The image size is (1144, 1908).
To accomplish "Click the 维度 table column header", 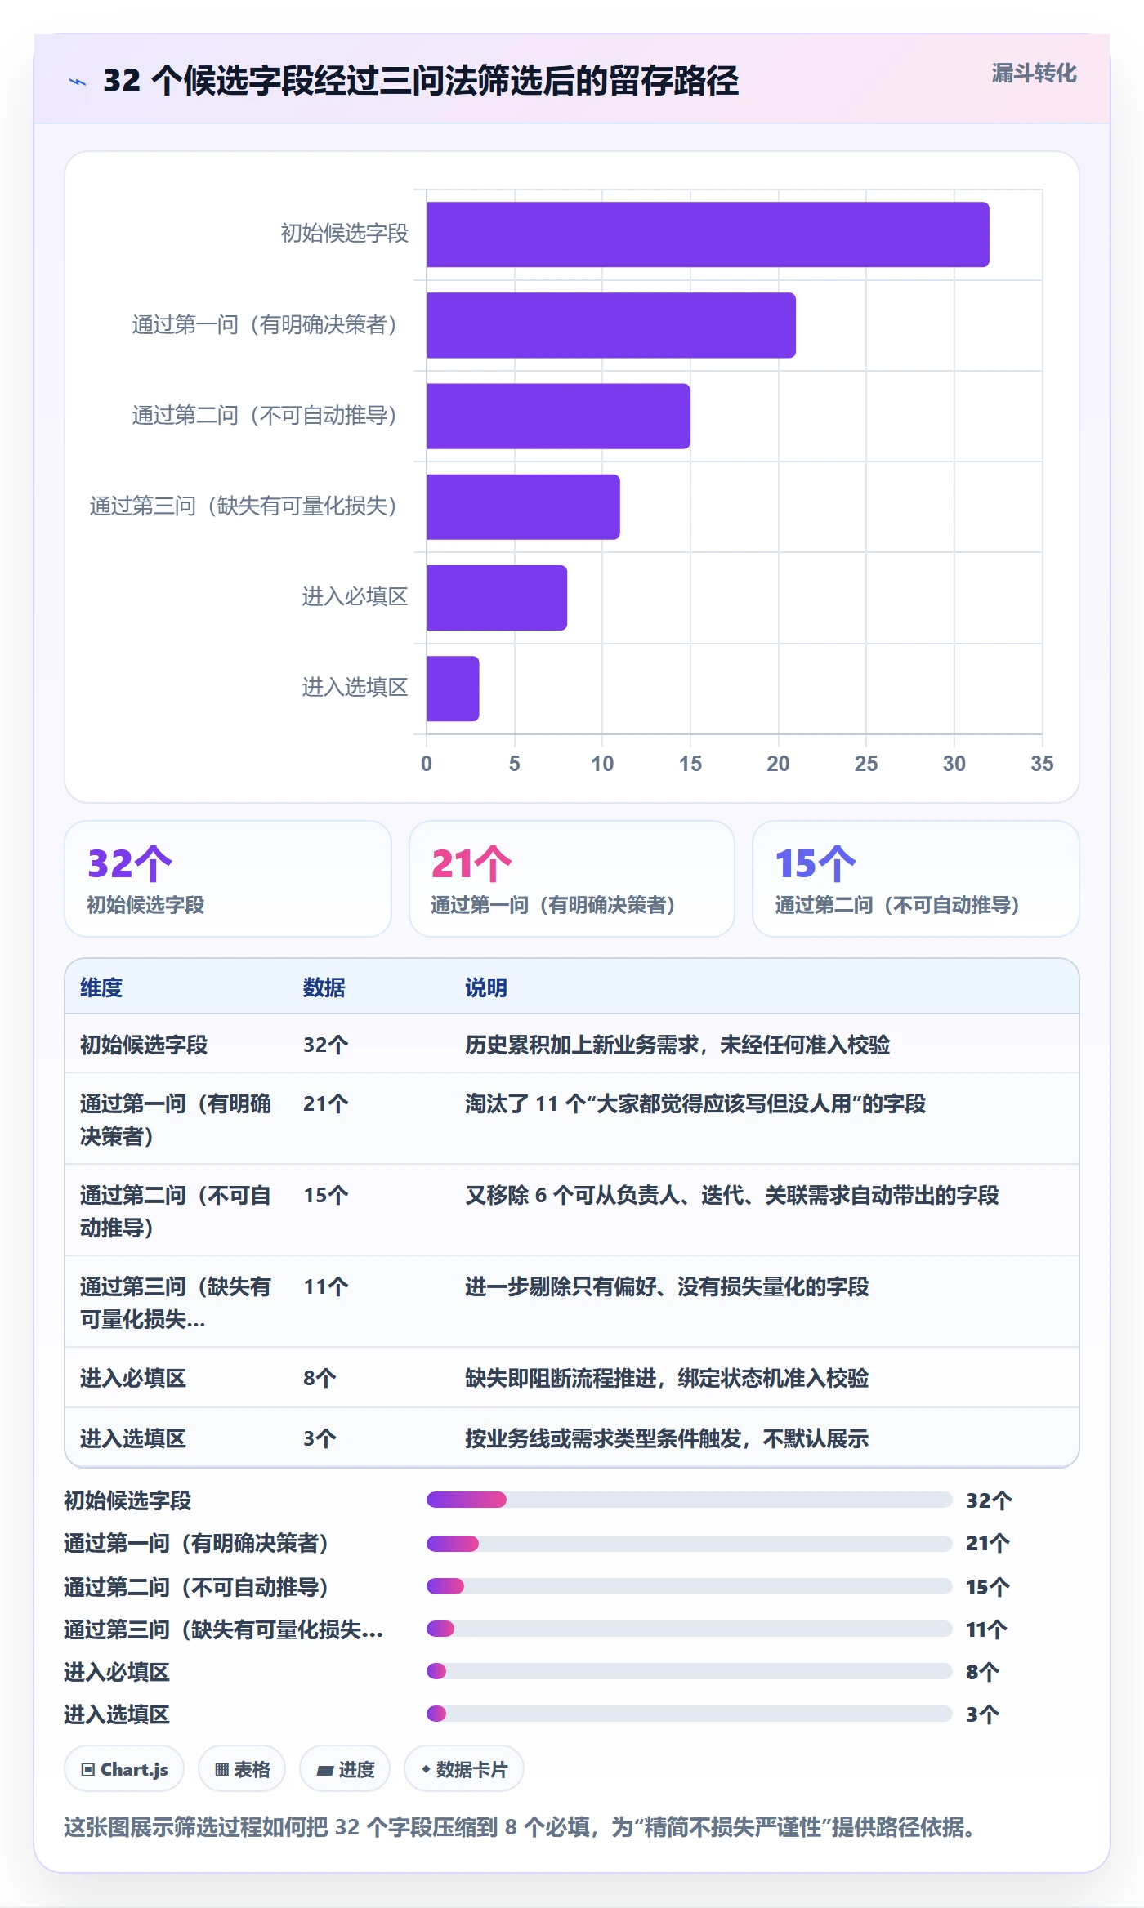I will (x=101, y=987).
